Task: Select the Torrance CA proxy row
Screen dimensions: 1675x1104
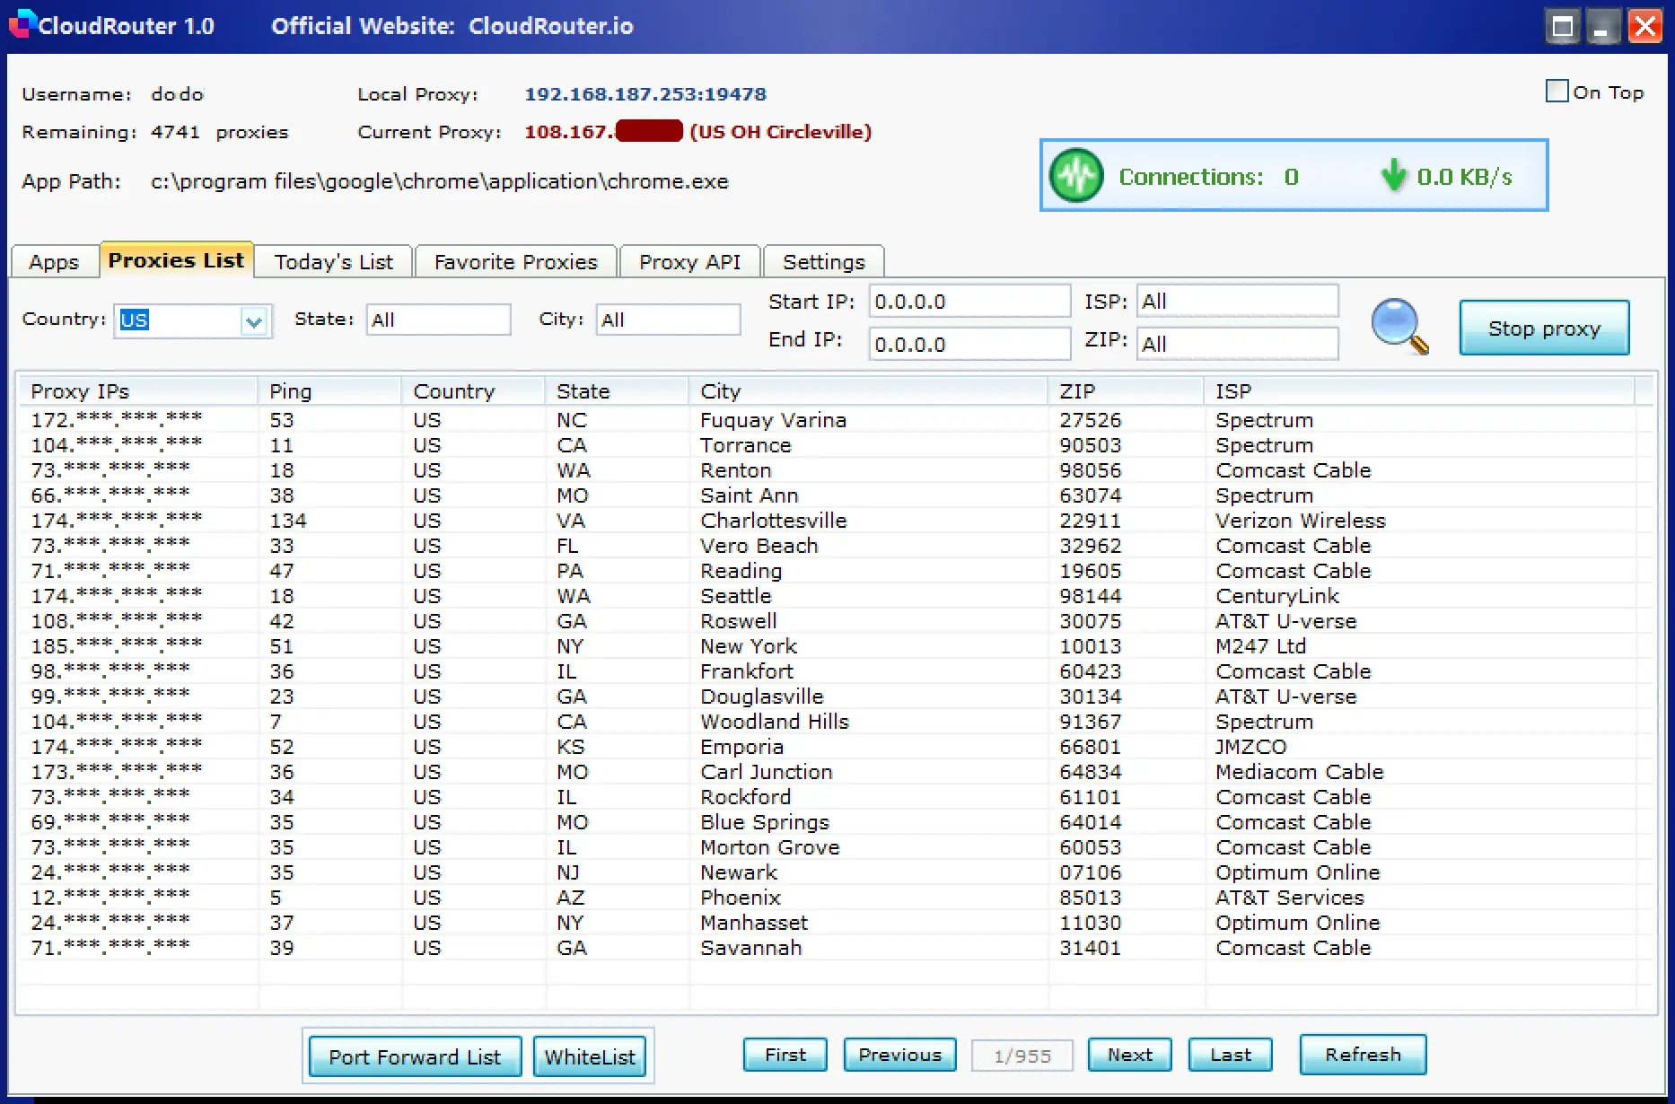Action: pos(745,445)
